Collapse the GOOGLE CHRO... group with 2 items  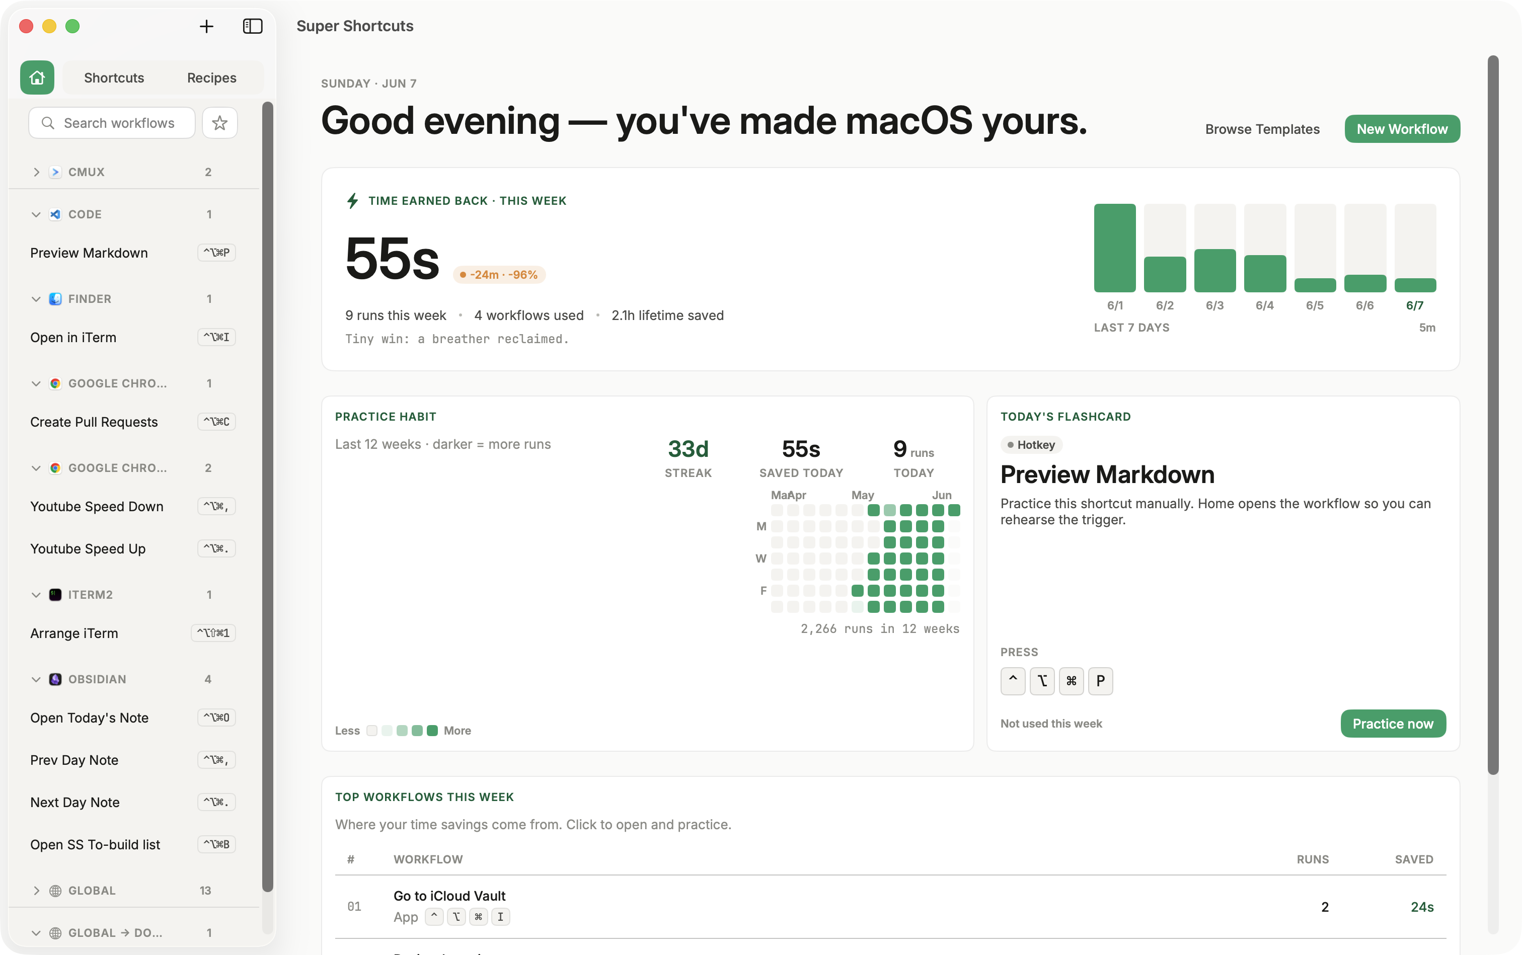(36, 468)
